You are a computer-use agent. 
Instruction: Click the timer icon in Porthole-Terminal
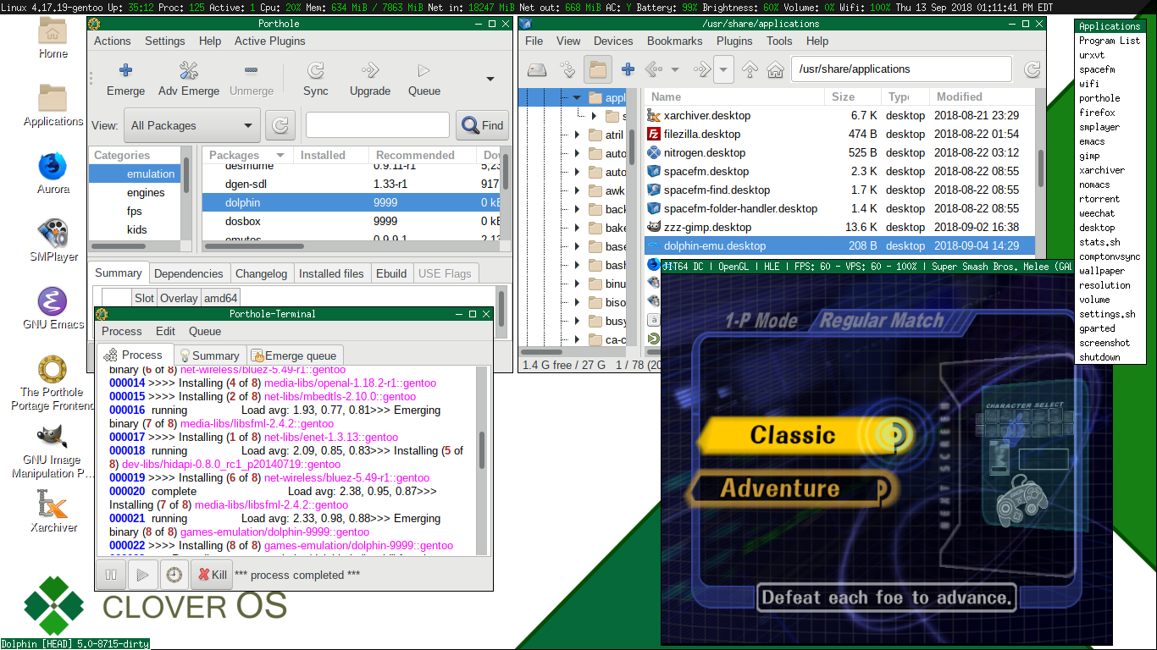173,575
